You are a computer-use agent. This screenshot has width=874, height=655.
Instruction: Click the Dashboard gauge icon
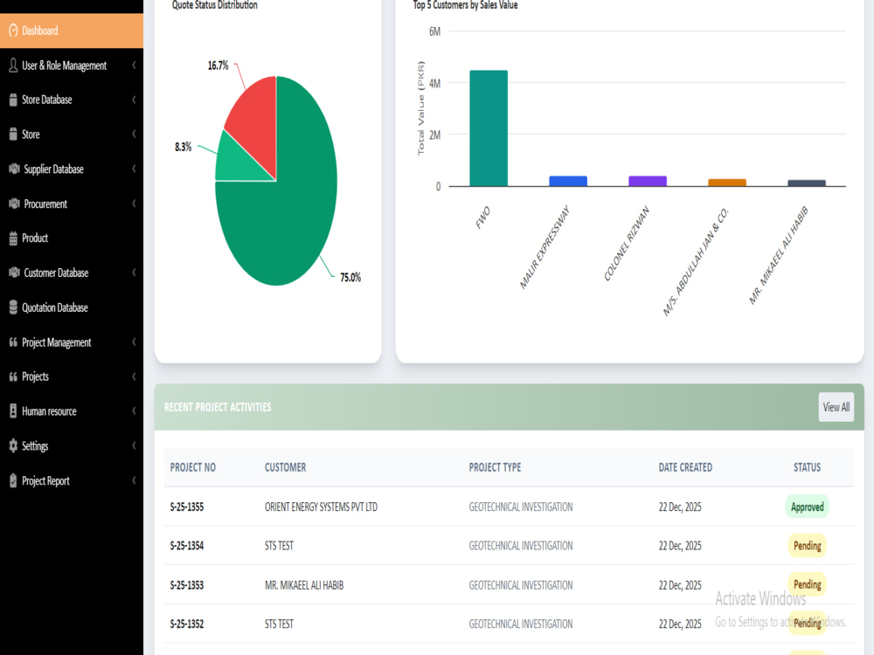point(13,31)
